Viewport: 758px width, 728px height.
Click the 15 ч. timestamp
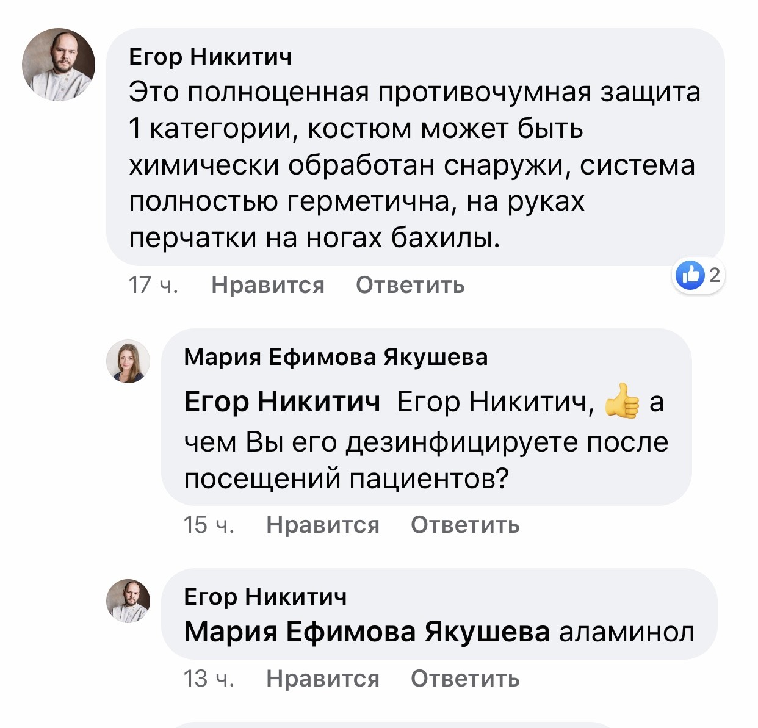[x=209, y=525]
